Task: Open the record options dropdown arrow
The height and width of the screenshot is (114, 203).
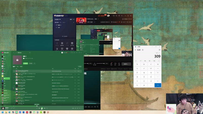Action: point(116,64)
